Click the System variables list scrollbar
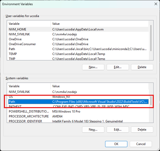Image resolution: width=160 pixels, height=151 pixels. click(x=151, y=103)
